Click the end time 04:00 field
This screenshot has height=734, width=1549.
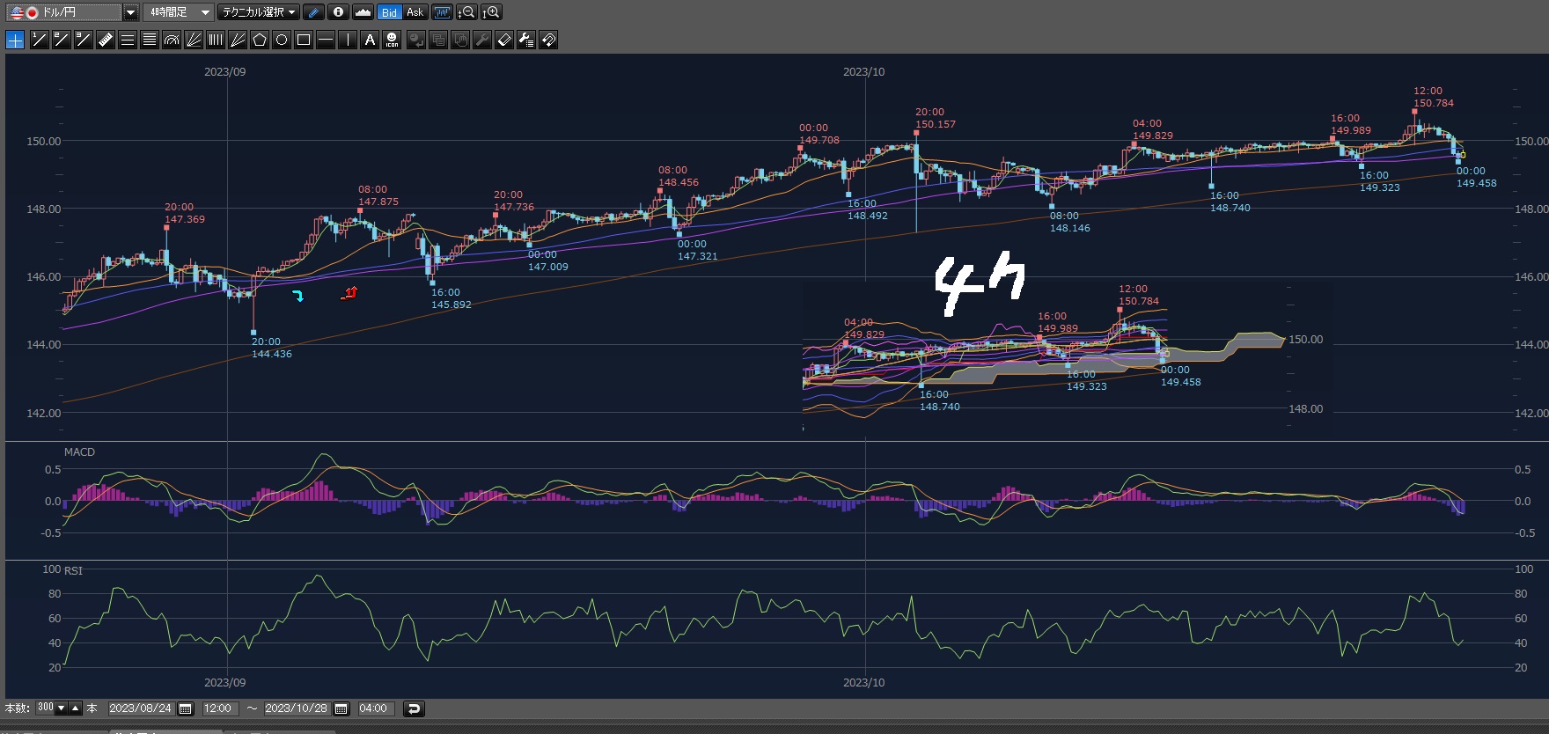click(x=373, y=708)
